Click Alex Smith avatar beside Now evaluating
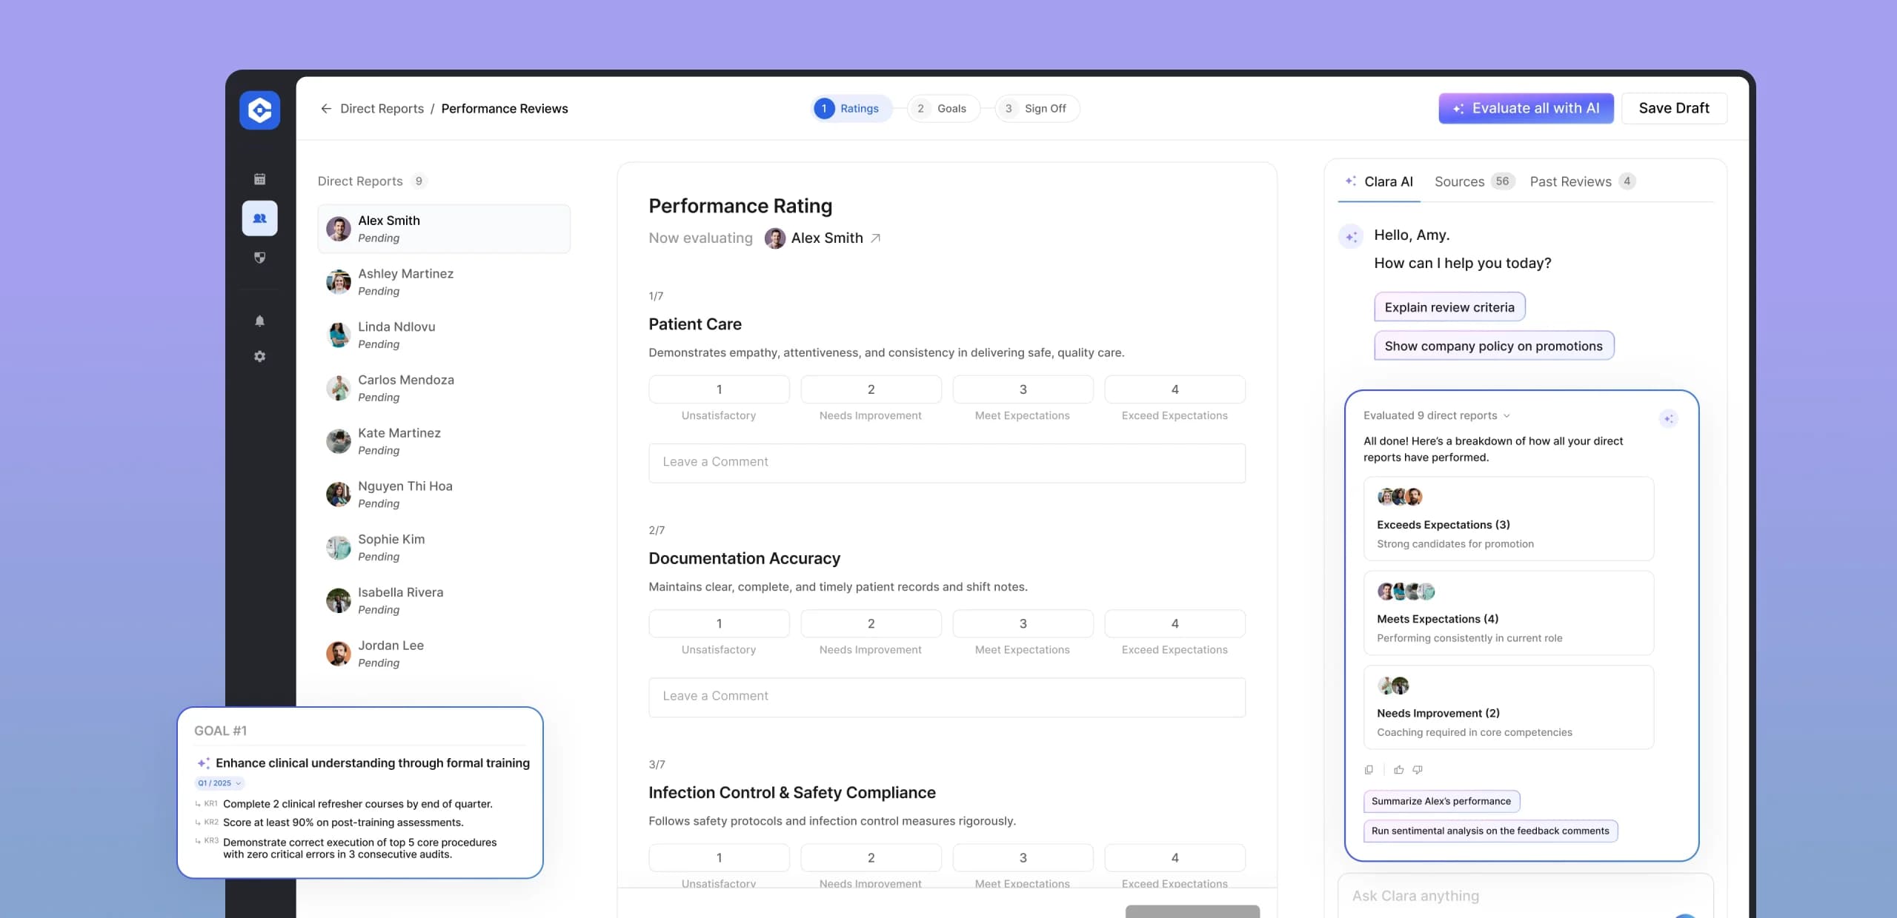Viewport: 1897px width, 918px height. tap(774, 238)
